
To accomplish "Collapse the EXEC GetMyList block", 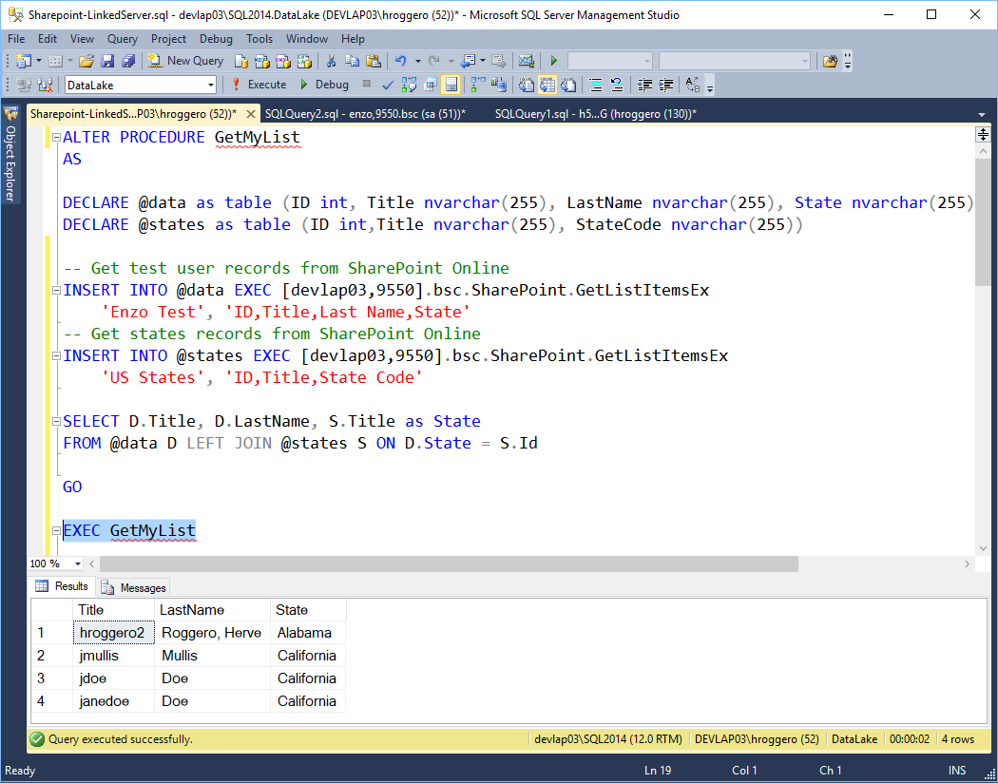I will pos(57,530).
